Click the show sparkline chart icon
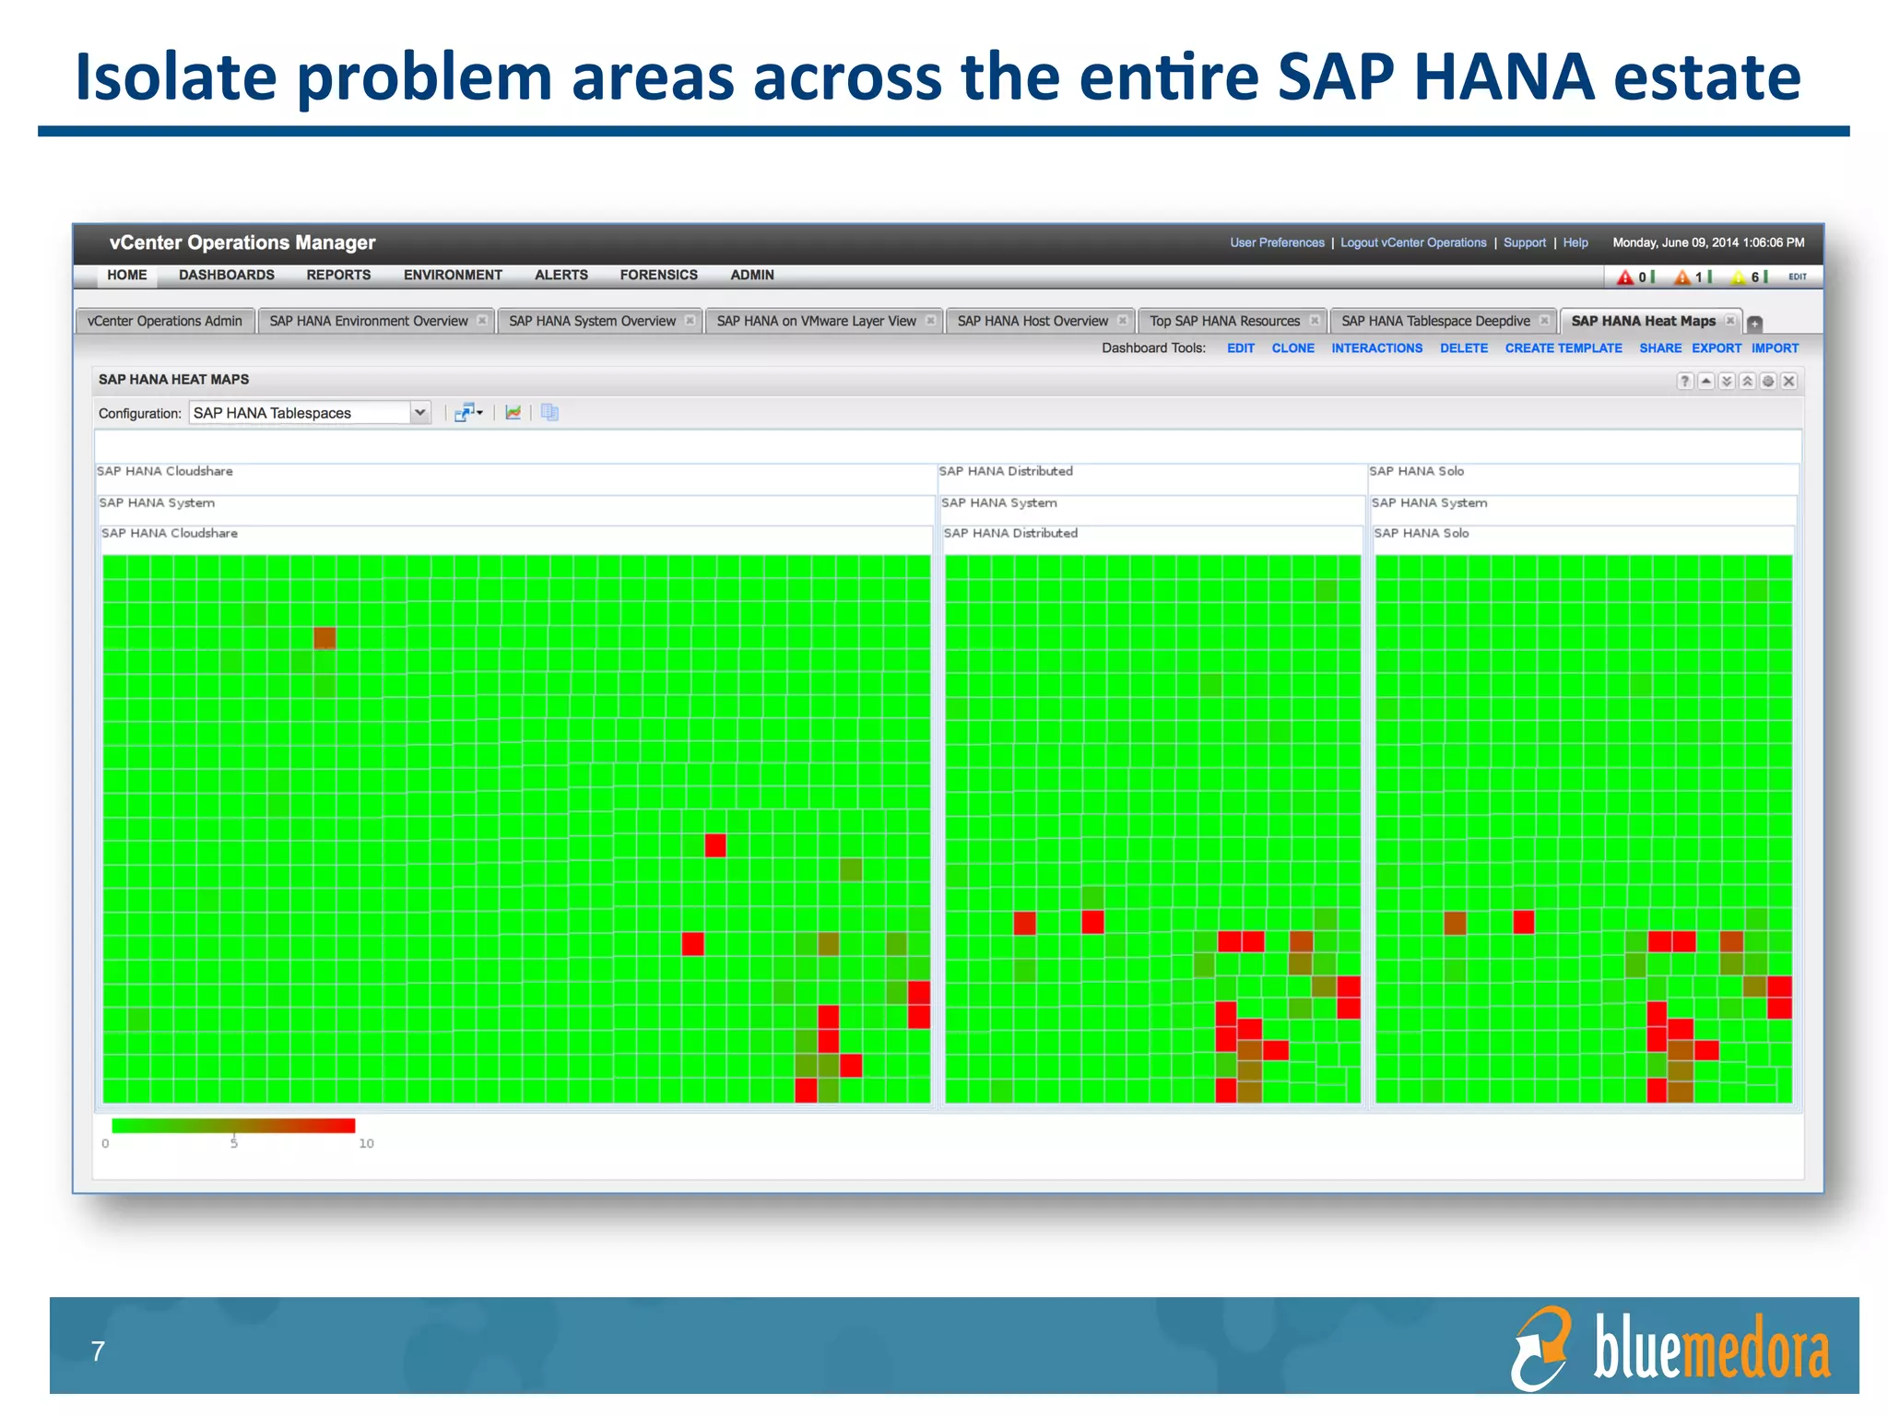Image resolution: width=1888 pixels, height=1416 pixels. click(x=513, y=413)
